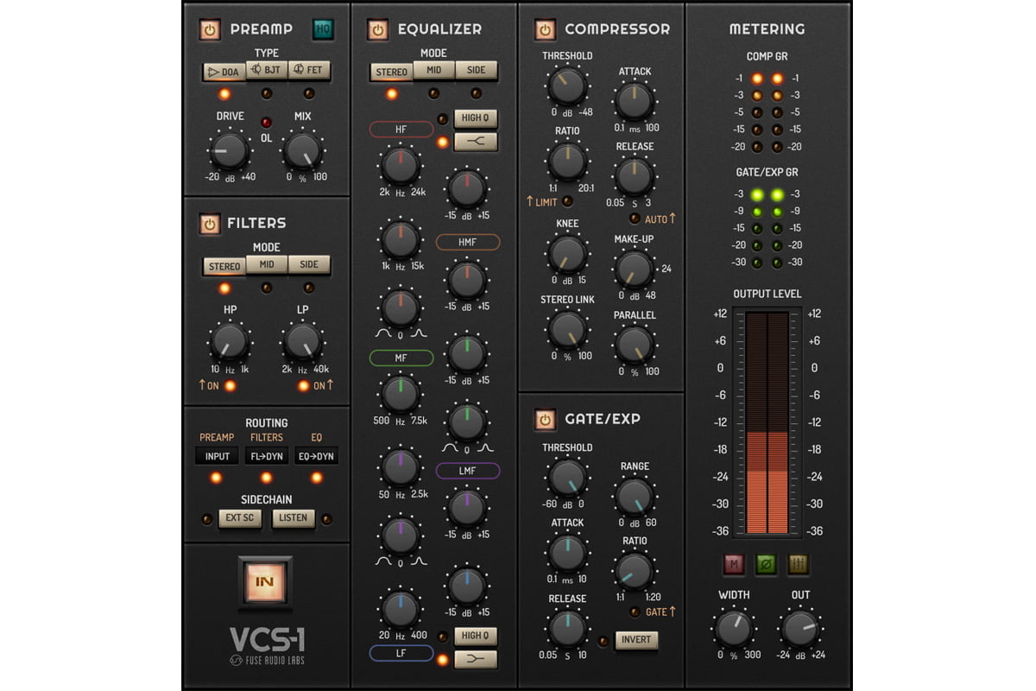Toggle the Filters section power button

(210, 224)
